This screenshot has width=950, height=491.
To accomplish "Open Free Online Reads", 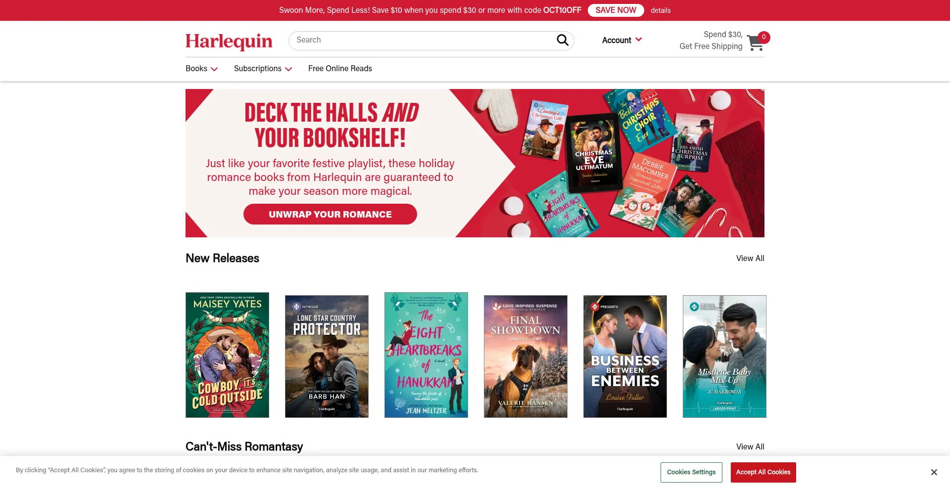I will point(340,69).
